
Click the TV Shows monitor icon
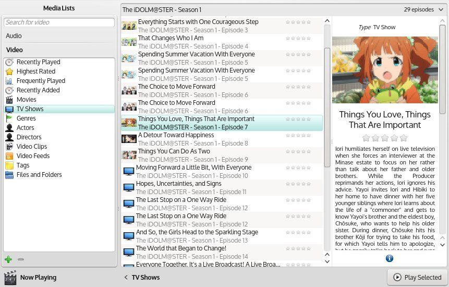point(9,109)
